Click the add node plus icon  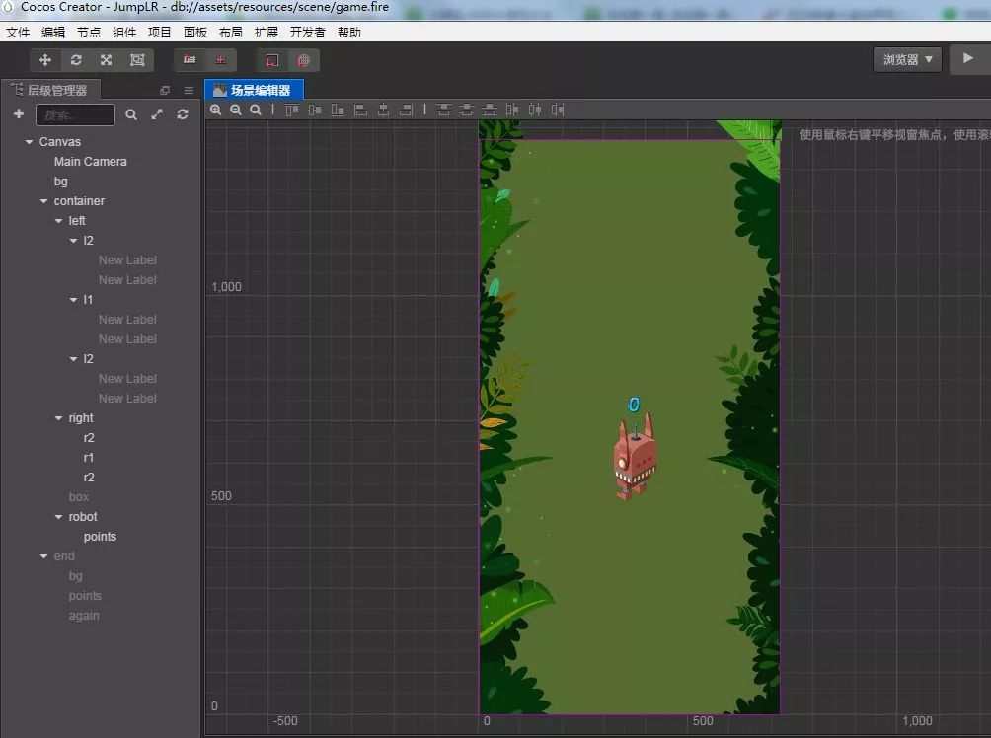[19, 114]
